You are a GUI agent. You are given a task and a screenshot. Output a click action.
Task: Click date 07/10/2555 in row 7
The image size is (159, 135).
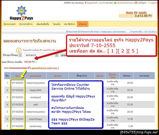tap(18, 126)
